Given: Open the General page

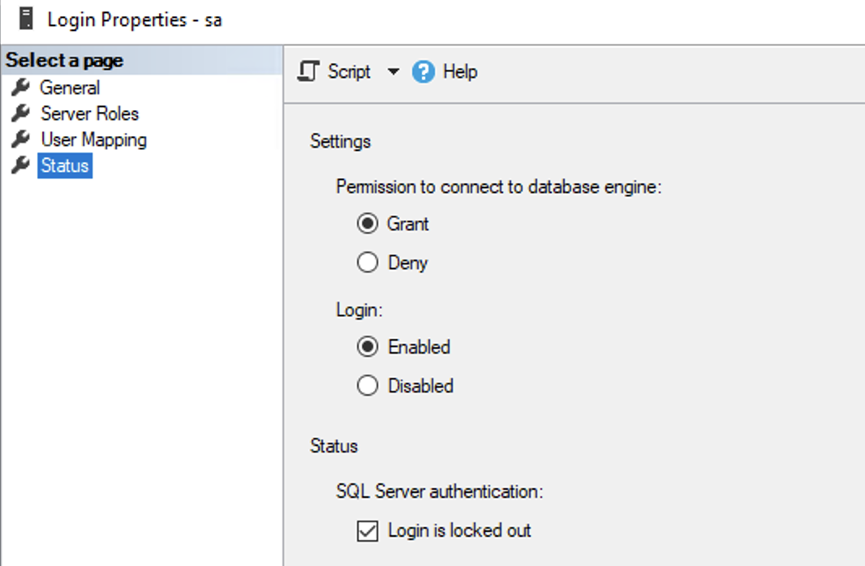Looking at the screenshot, I should (70, 88).
